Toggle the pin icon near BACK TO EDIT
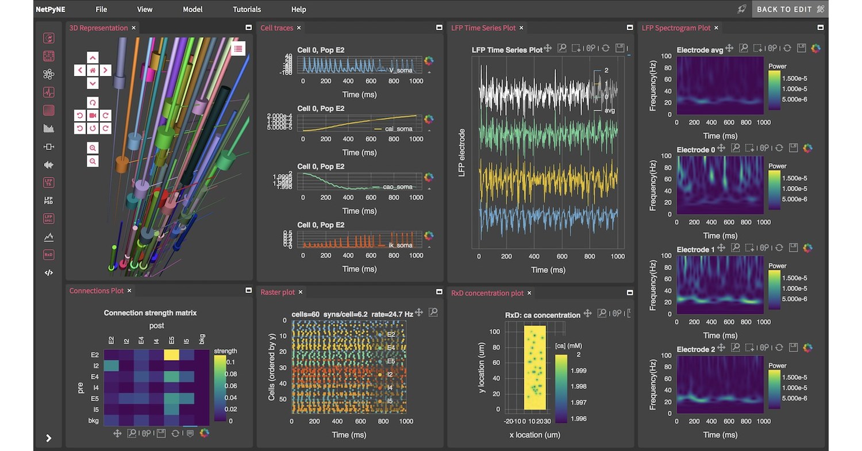Image resolution: width=862 pixels, height=451 pixels. point(741,9)
